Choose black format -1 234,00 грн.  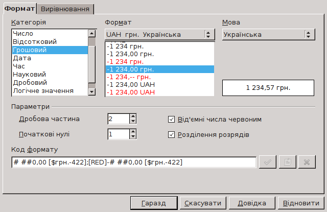pos(160,54)
